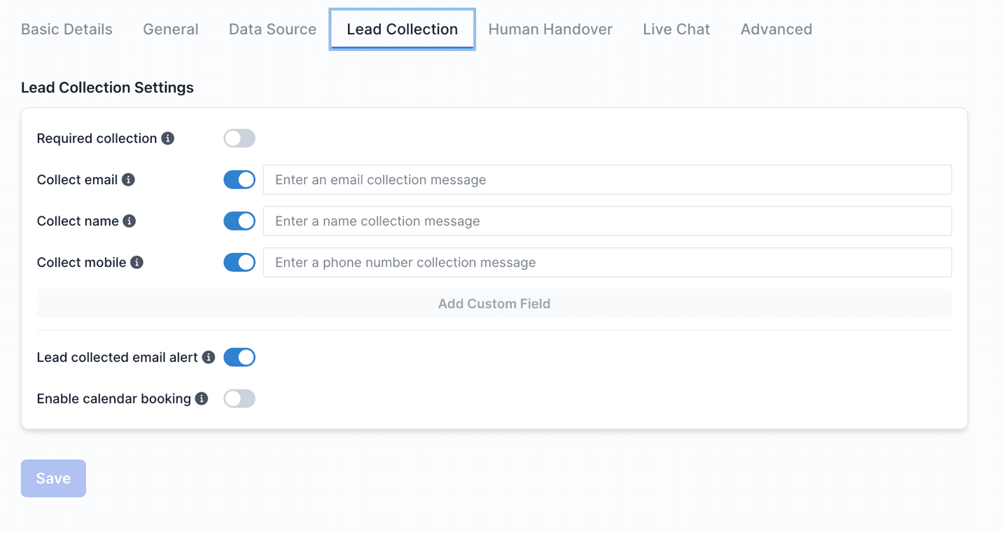Disable the Collect mobile toggle

239,262
